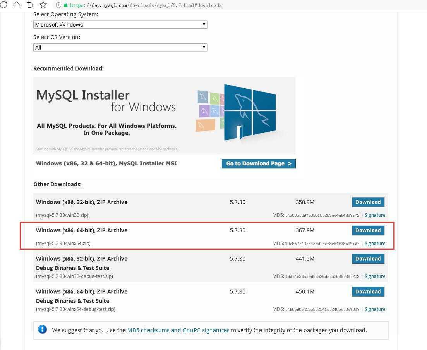The width and height of the screenshot is (427, 350).
Task: Open Signature link for winx64-debug-test.zip
Action: [375, 309]
